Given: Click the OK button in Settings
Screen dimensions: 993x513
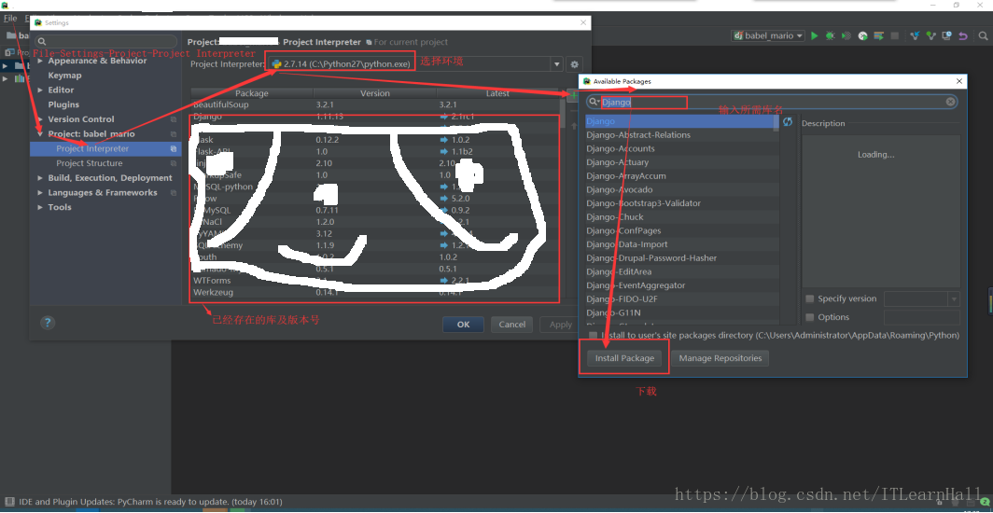Looking at the screenshot, I should [x=464, y=325].
